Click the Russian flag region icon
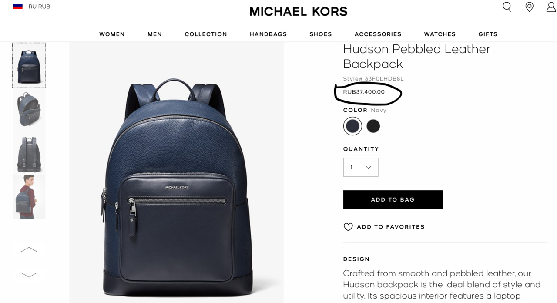Image resolution: width=557 pixels, height=303 pixels. [18, 7]
